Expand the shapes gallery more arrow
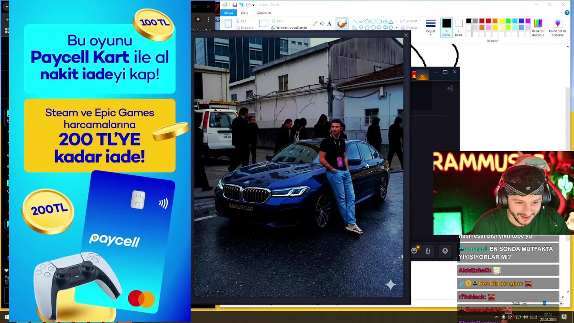Viewport: 574px width, 323px height. click(x=396, y=28)
